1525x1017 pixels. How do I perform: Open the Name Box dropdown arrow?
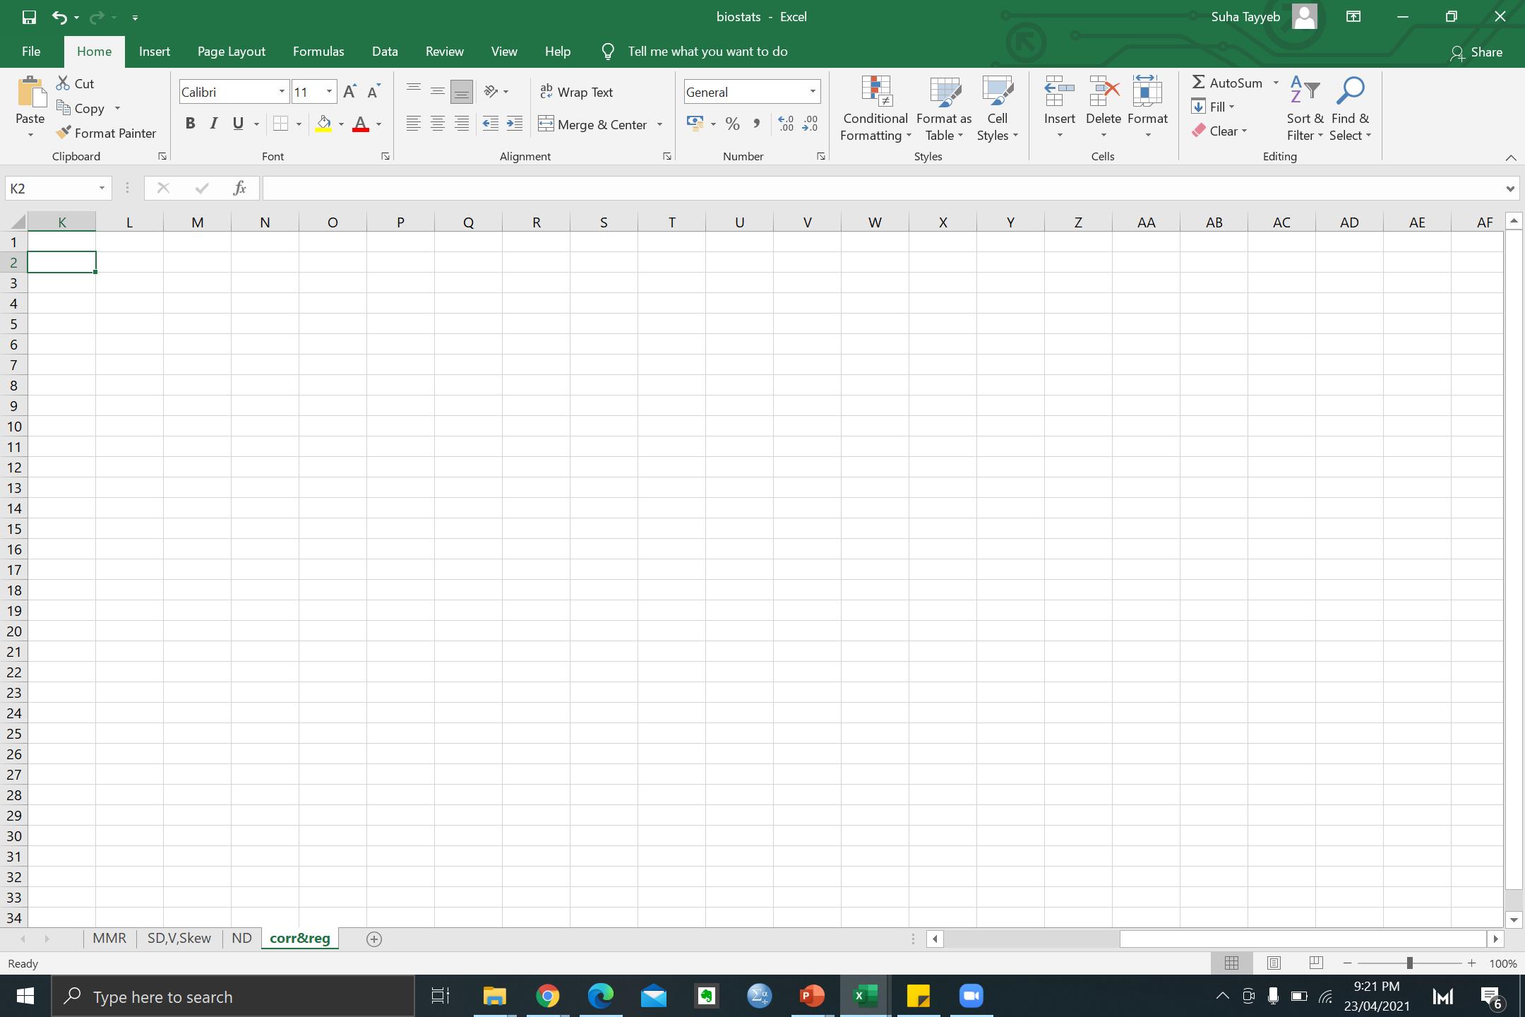(x=102, y=188)
